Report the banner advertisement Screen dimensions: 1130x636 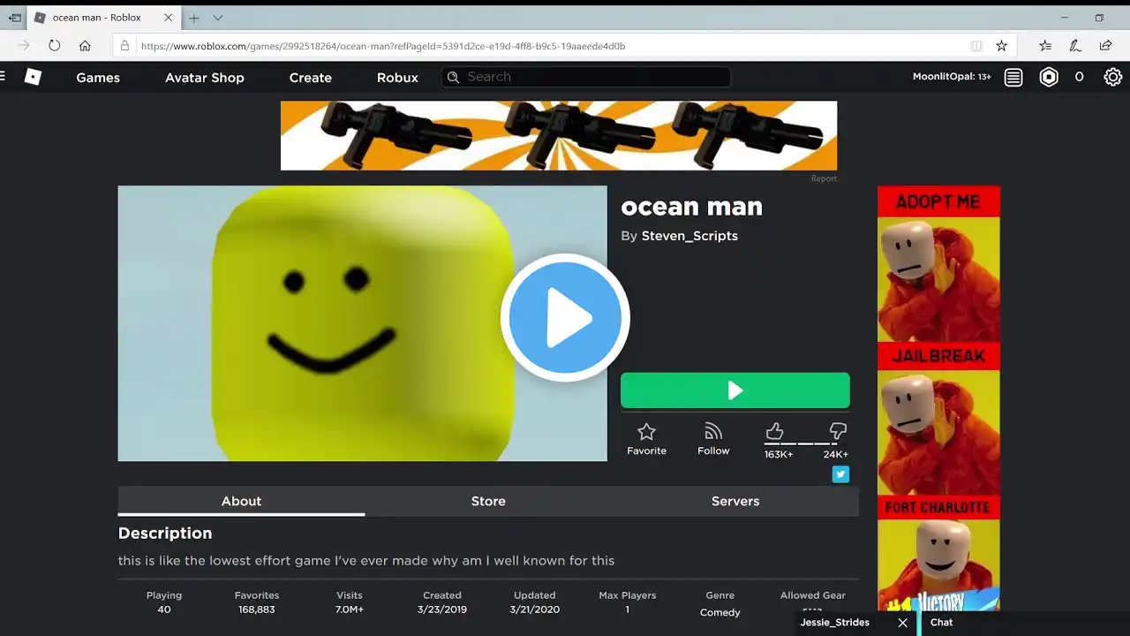tap(824, 178)
